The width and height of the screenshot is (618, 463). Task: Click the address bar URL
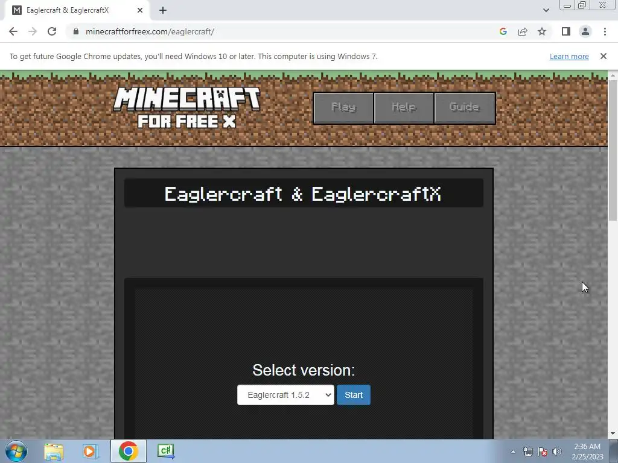(x=150, y=31)
